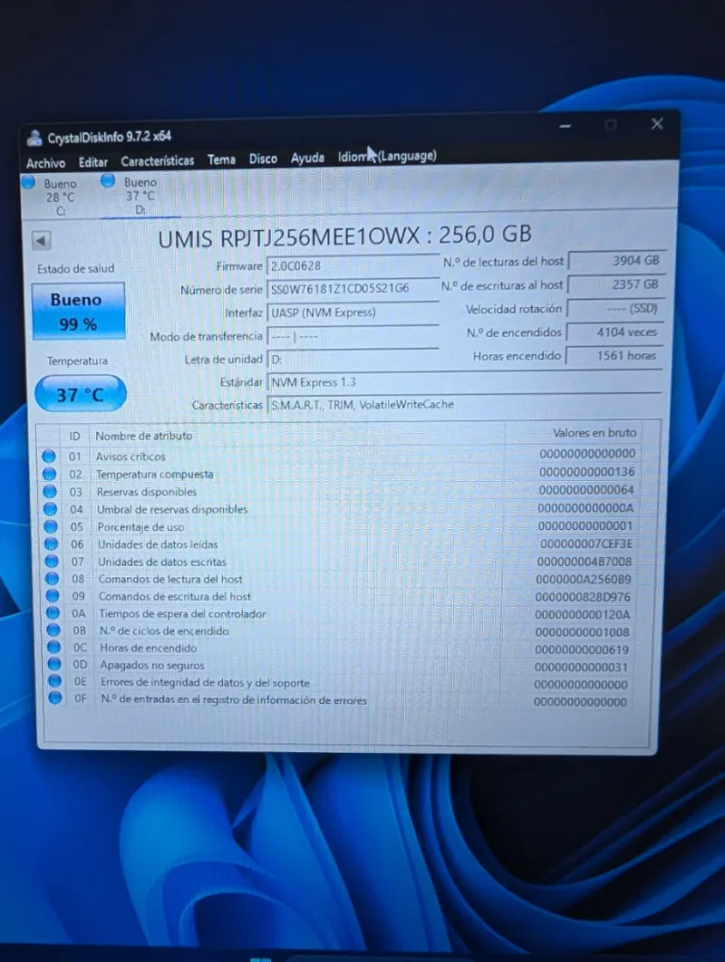Select the Porcentaje de uso attribute name

point(140,527)
